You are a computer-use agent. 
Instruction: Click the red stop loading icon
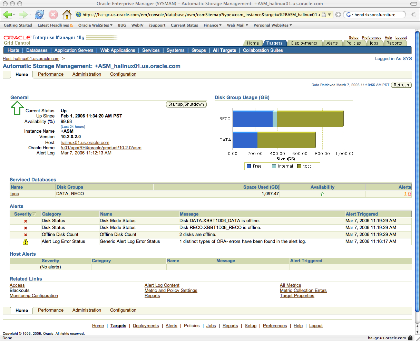[x=53, y=15]
